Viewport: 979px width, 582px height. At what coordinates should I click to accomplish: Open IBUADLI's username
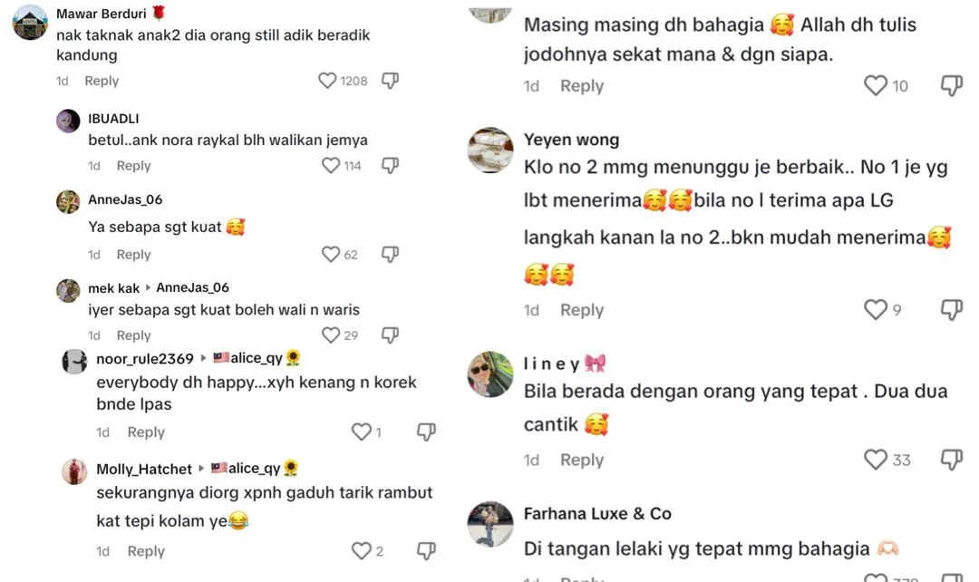click(113, 119)
